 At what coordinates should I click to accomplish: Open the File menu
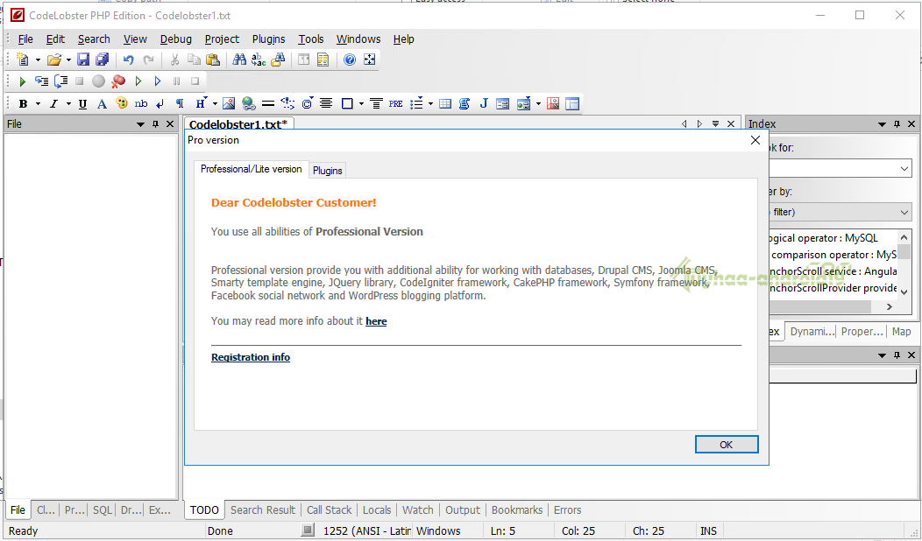pyautogui.click(x=25, y=39)
